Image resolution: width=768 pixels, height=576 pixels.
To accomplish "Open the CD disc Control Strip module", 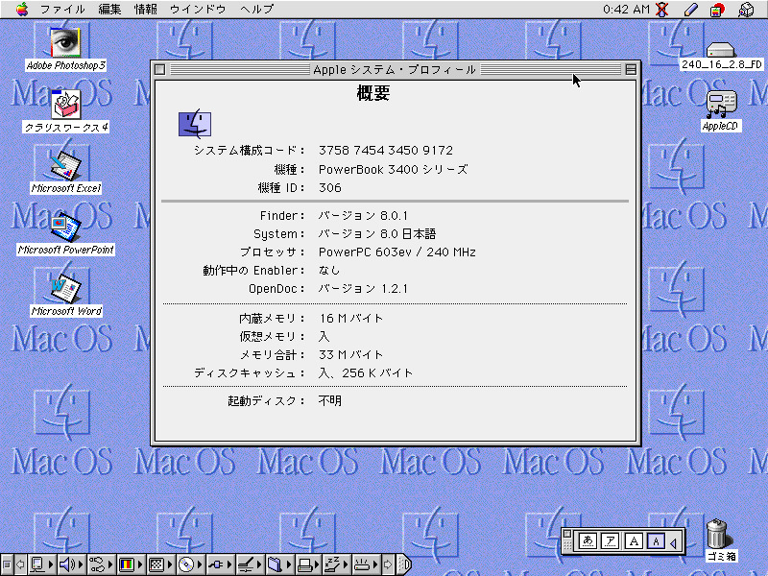I will point(190,564).
